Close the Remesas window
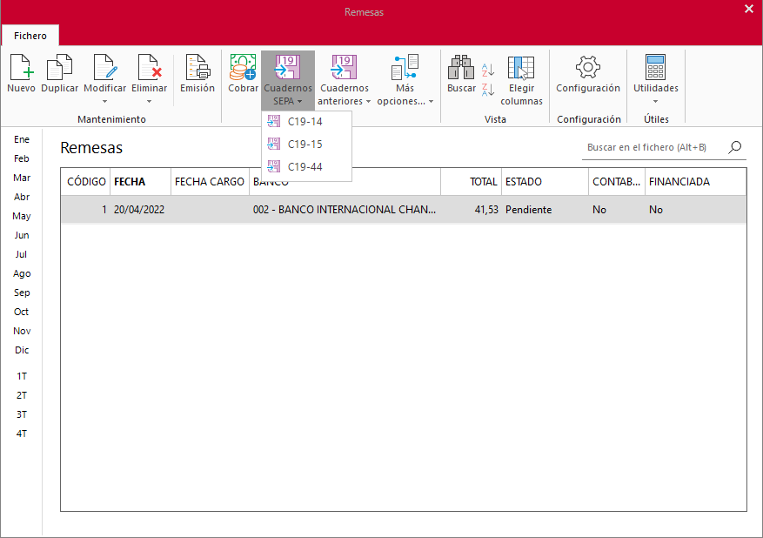 pyautogui.click(x=748, y=9)
